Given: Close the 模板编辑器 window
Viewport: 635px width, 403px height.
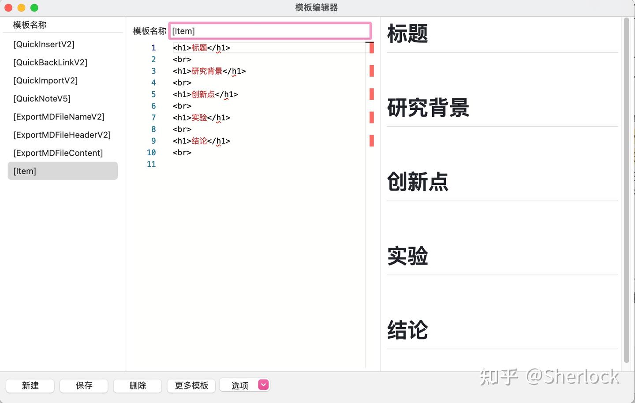Looking at the screenshot, I should point(8,7).
